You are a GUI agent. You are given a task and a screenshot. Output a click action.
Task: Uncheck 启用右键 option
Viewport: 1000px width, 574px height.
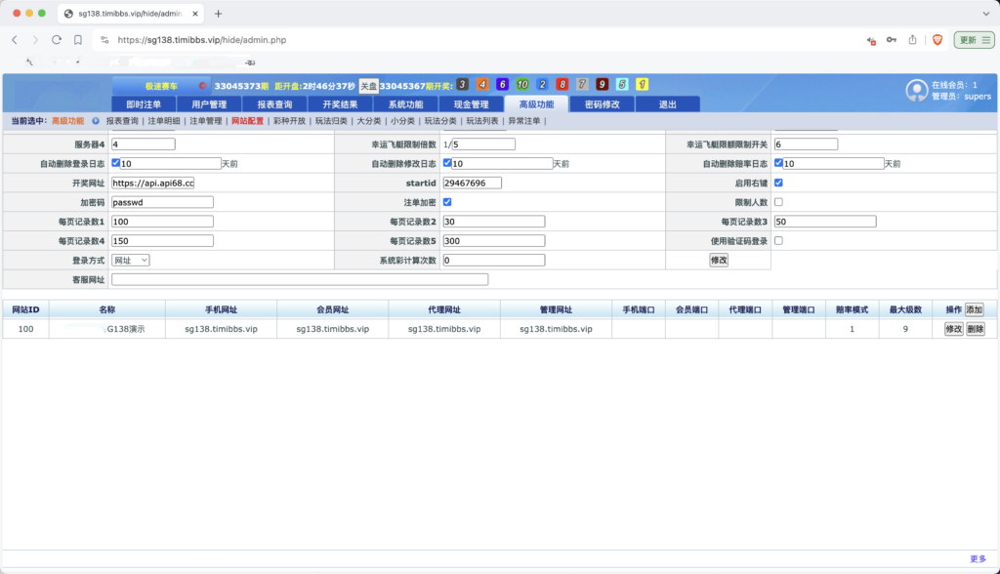pyautogui.click(x=777, y=183)
